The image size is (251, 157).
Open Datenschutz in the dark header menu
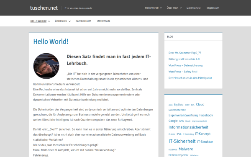click(193, 8)
